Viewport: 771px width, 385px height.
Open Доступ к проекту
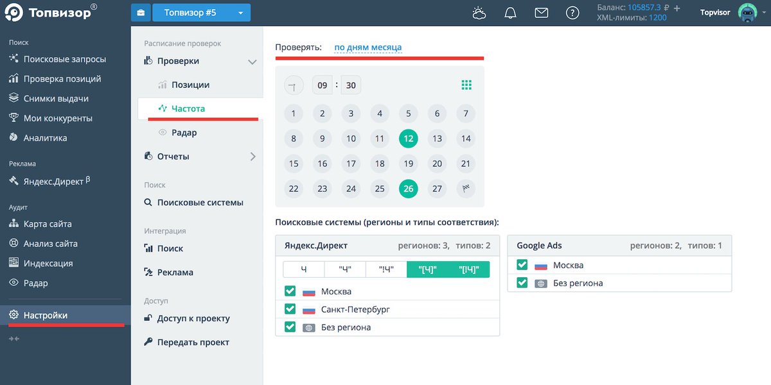[x=193, y=318]
